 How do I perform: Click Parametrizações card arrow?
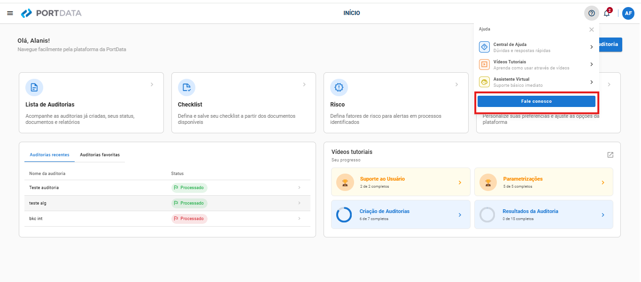pyautogui.click(x=602, y=183)
